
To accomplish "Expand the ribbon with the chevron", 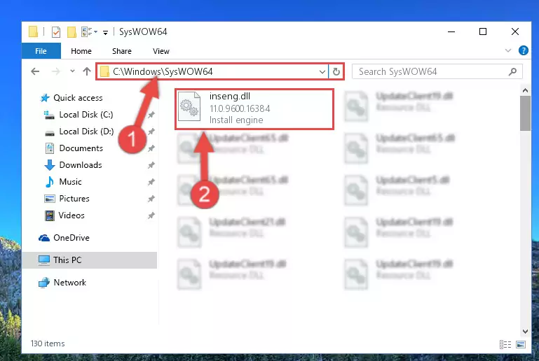I will tap(508, 51).
